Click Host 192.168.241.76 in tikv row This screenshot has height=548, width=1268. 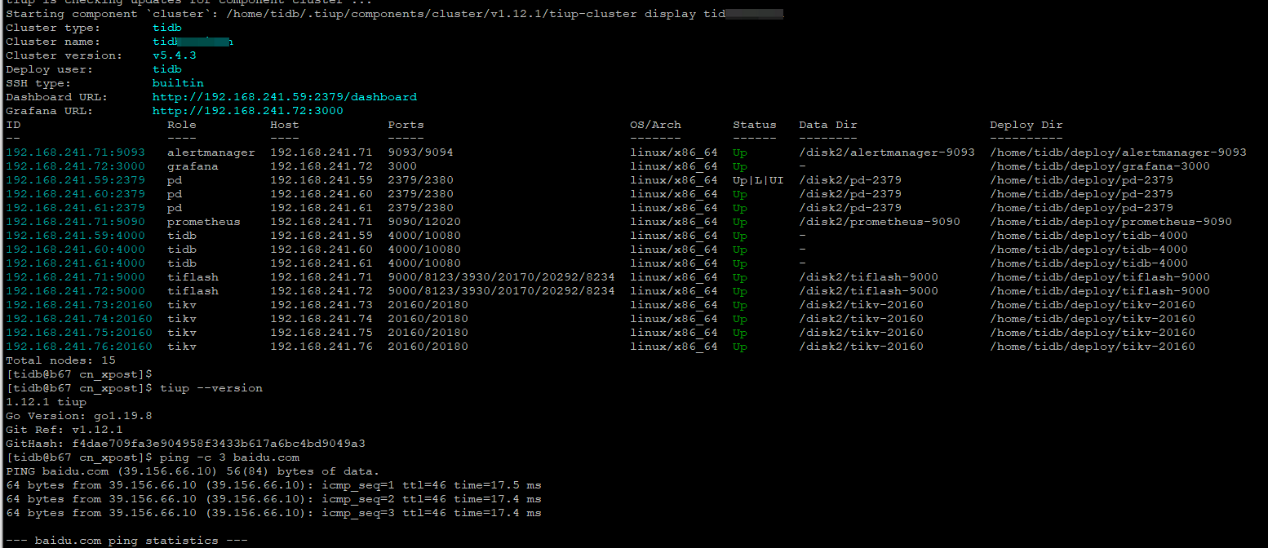pos(321,347)
